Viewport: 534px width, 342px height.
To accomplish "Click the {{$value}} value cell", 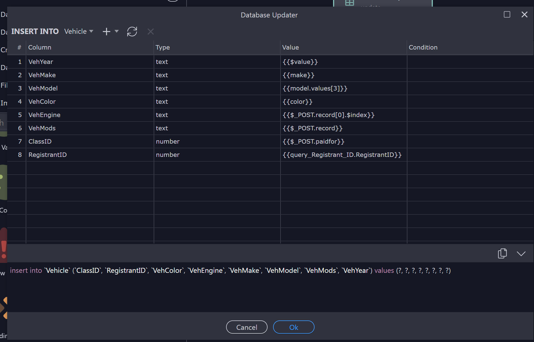I will pyautogui.click(x=344, y=62).
